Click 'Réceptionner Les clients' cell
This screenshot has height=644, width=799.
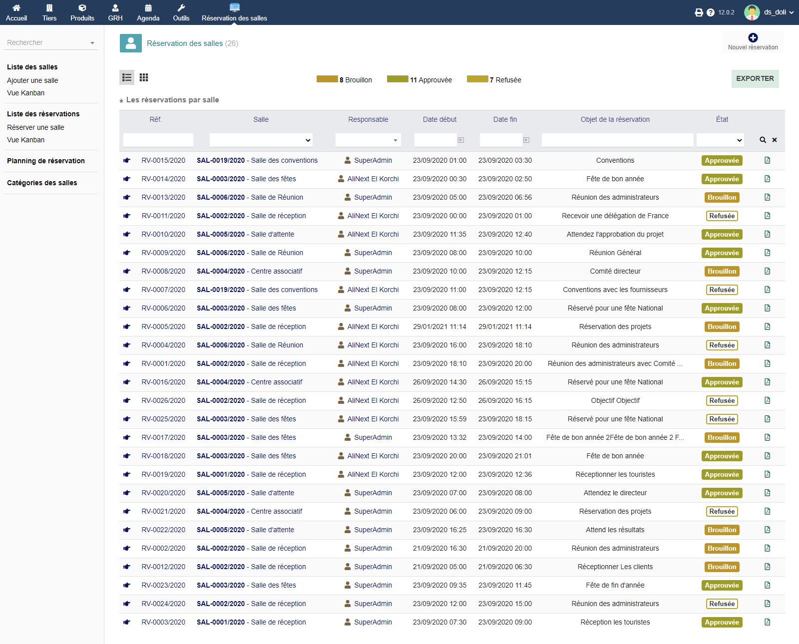[x=615, y=567]
